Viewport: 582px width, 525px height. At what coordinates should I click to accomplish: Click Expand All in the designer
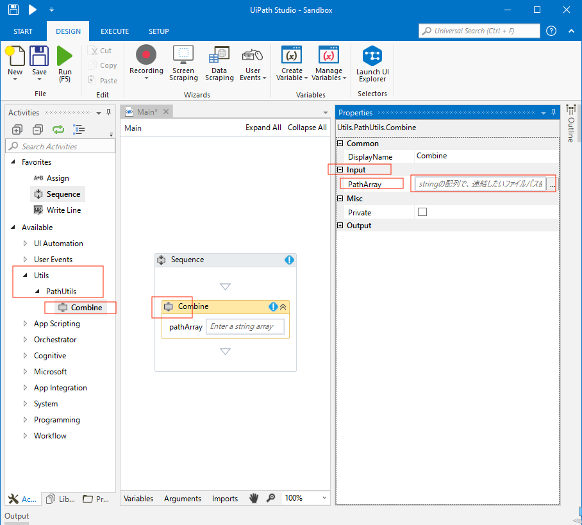point(263,128)
